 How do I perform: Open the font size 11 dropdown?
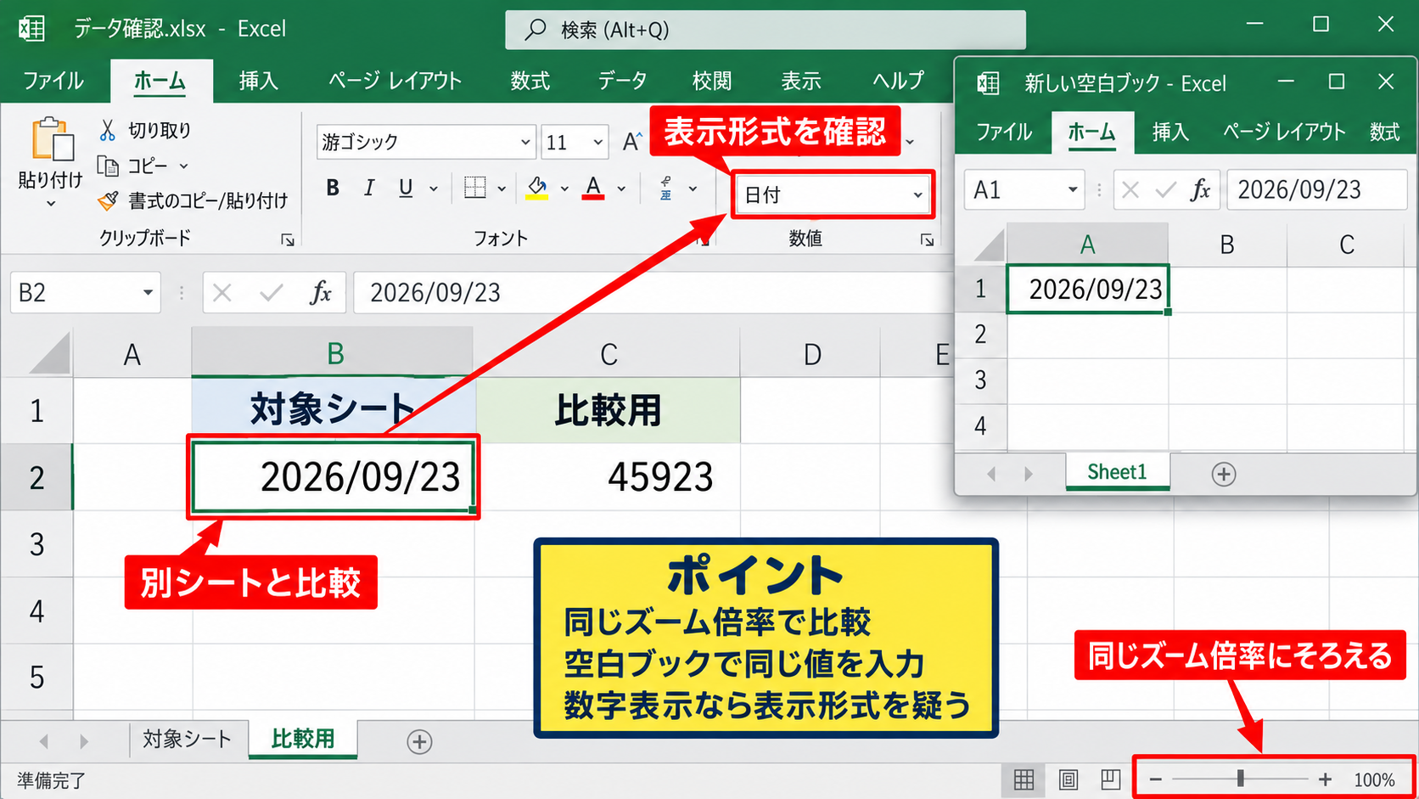(x=598, y=143)
